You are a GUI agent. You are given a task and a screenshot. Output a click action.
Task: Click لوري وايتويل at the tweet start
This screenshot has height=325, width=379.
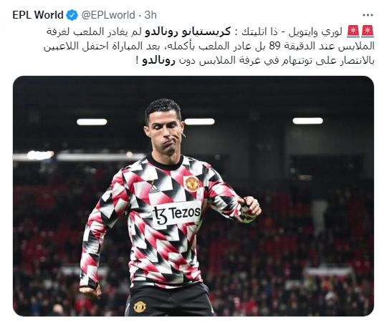click(315, 31)
